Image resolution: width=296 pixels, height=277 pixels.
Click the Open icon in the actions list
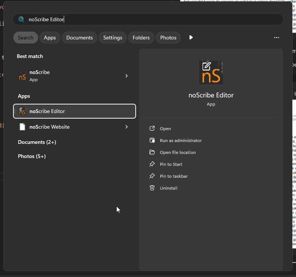152,129
